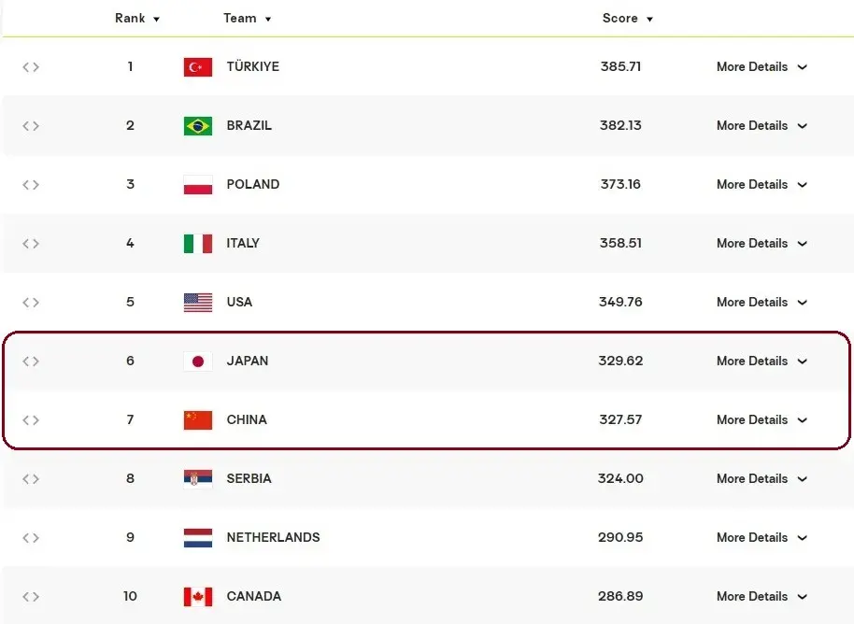Click the Serbia flag icon
The width and height of the screenshot is (854, 624).
198,478
